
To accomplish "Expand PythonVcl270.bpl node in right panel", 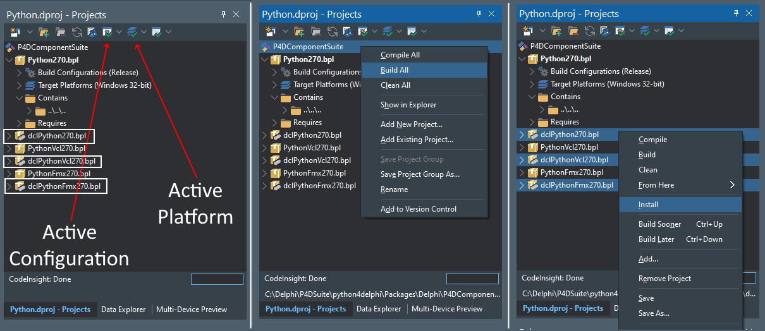I will 521,147.
